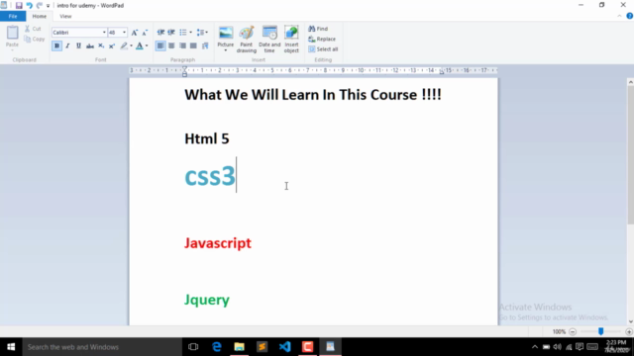Click the bullet list icon

pyautogui.click(x=183, y=33)
